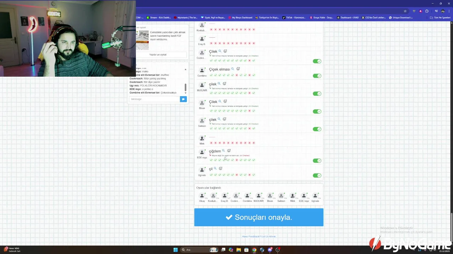The image size is (453, 254).
Task: Click the emoji reaction icon next to çil
Action: pos(220,168)
